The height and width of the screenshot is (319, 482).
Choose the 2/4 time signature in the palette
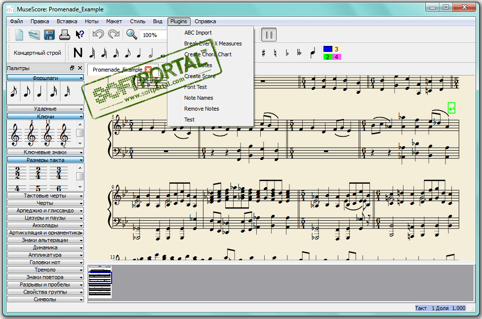(x=38, y=173)
